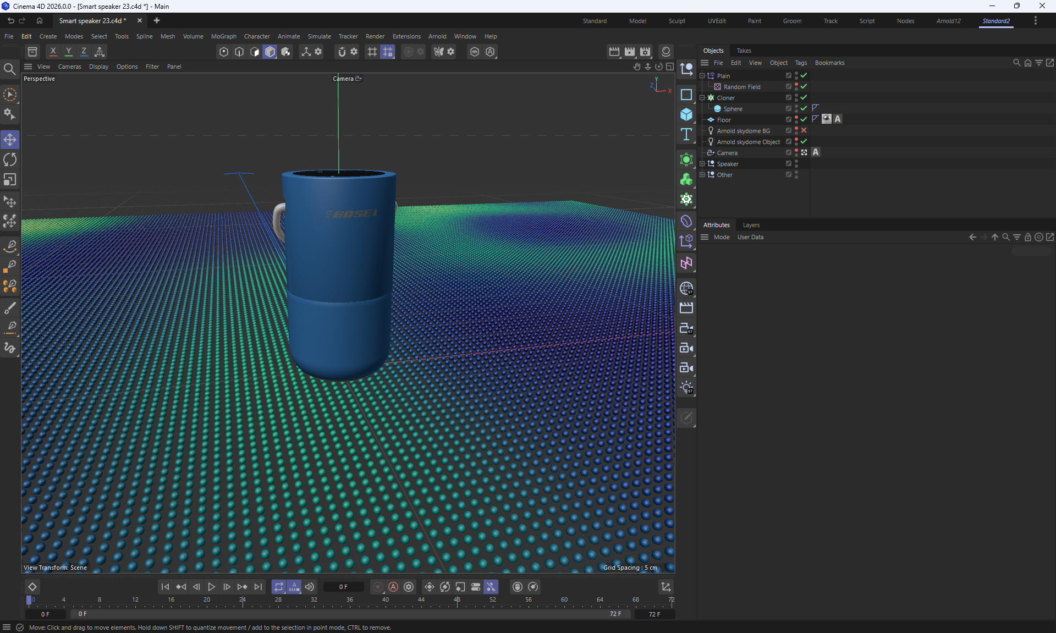Open the viewport Cameras menu
The width and height of the screenshot is (1056, 633).
(x=69, y=67)
